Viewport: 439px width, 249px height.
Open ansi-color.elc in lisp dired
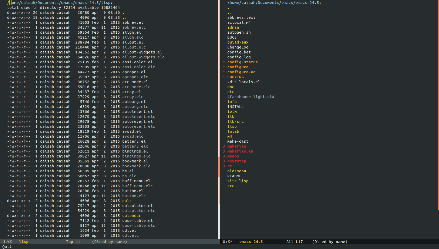[138, 67]
